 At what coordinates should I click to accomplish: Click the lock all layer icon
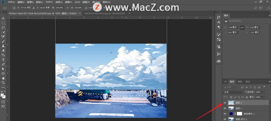247,97
